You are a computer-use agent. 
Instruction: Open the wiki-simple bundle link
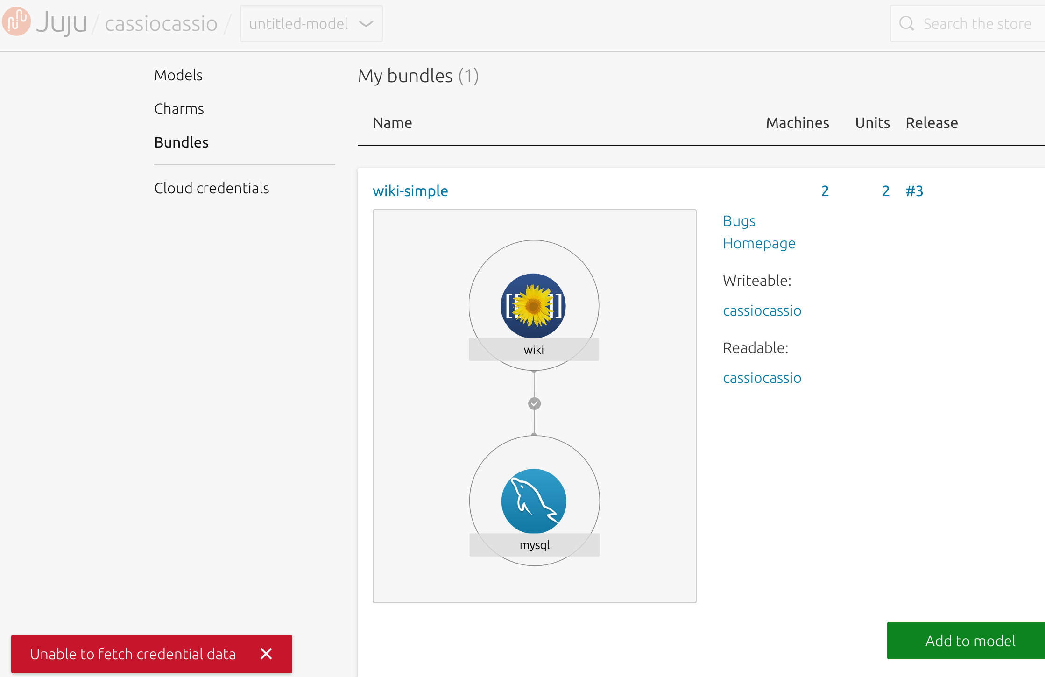410,191
